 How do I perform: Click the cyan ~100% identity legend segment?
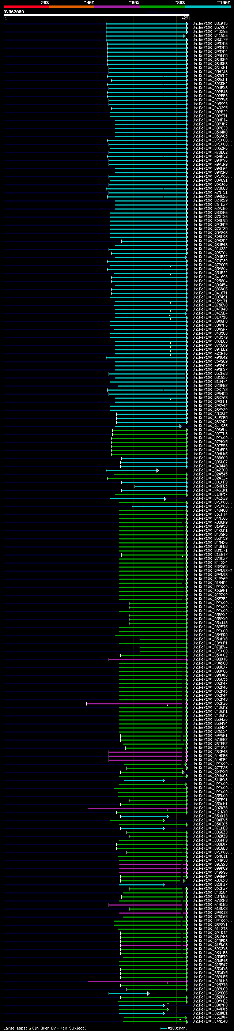pyautogui.click(x=208, y=7)
